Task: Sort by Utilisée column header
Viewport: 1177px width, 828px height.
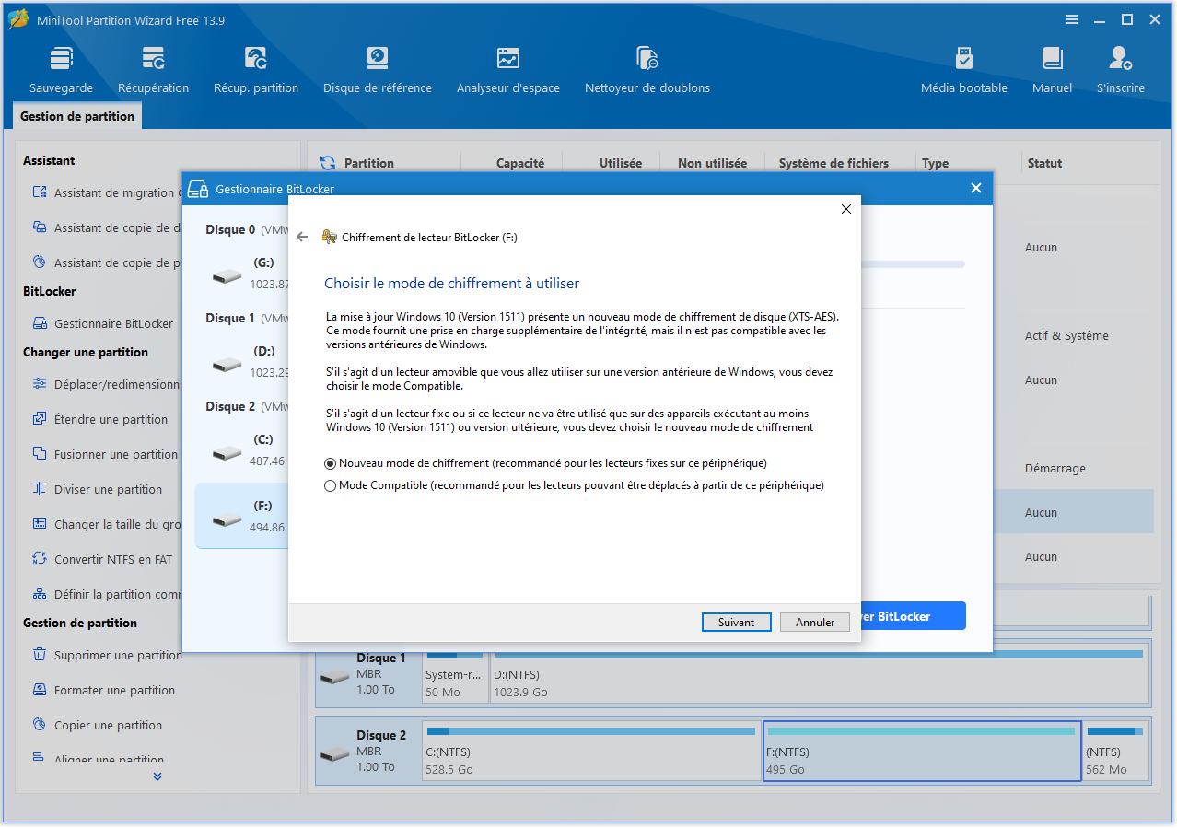Action: point(621,163)
